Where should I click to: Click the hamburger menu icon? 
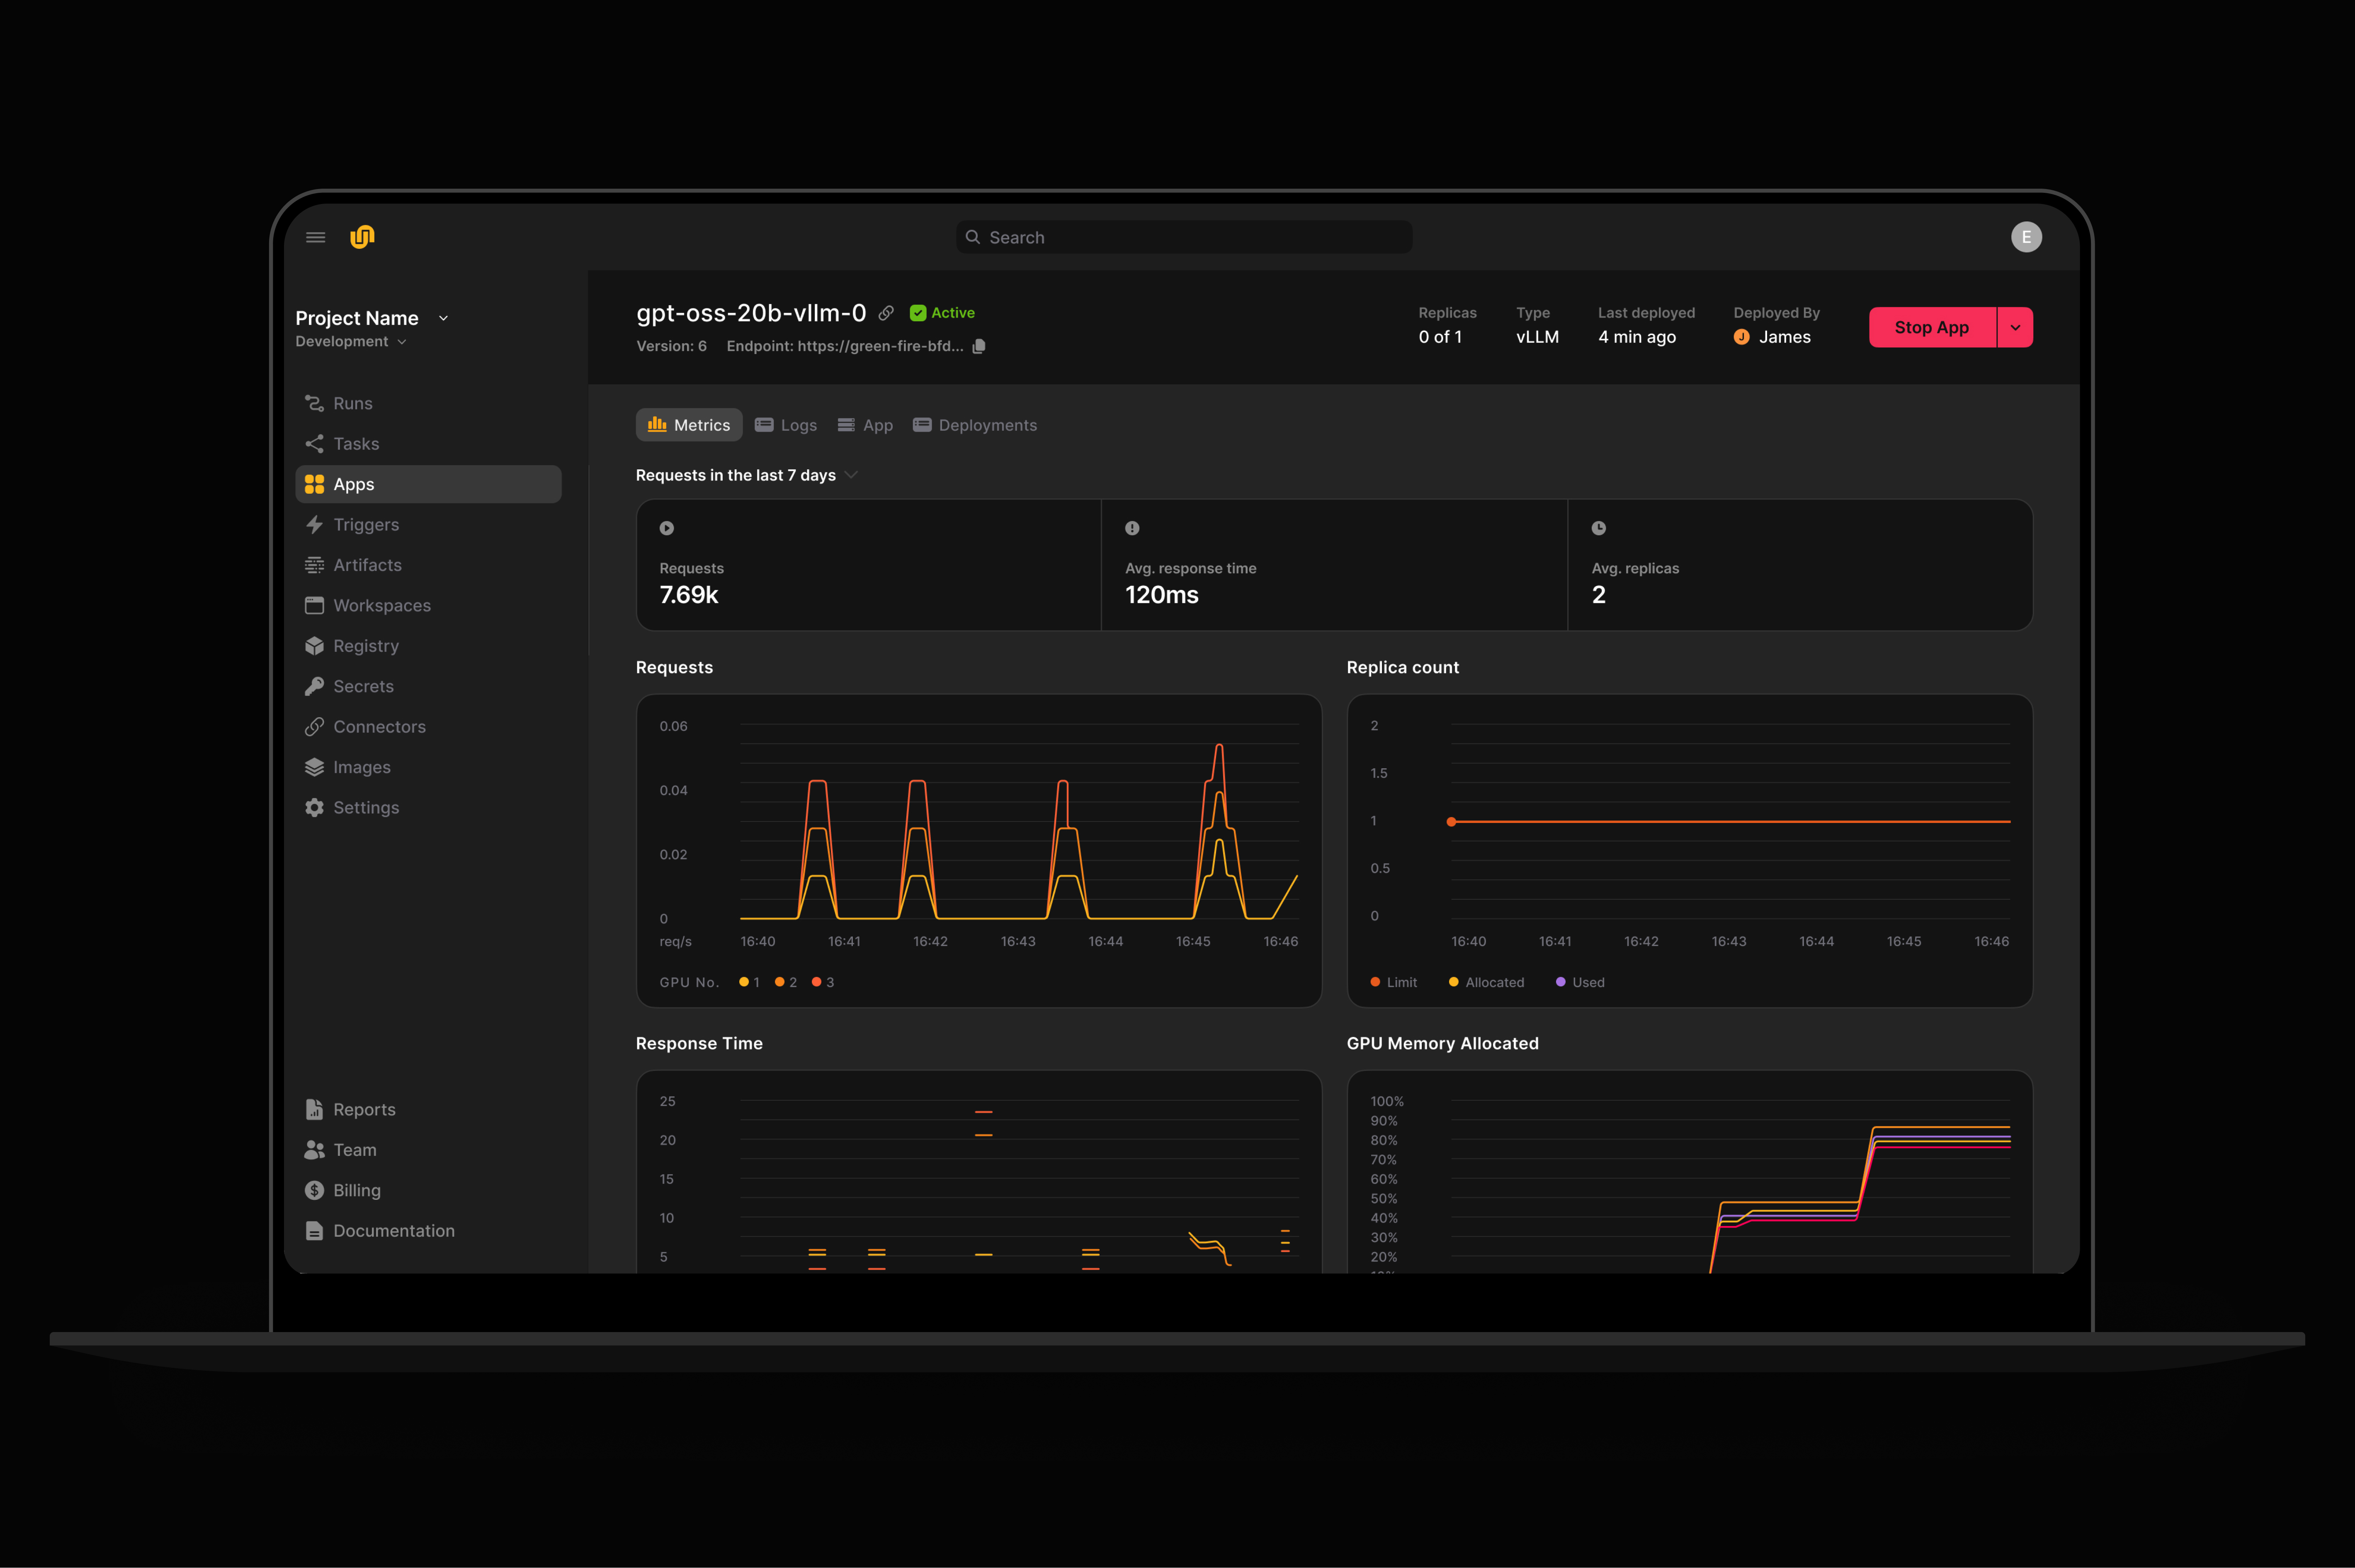coord(315,237)
